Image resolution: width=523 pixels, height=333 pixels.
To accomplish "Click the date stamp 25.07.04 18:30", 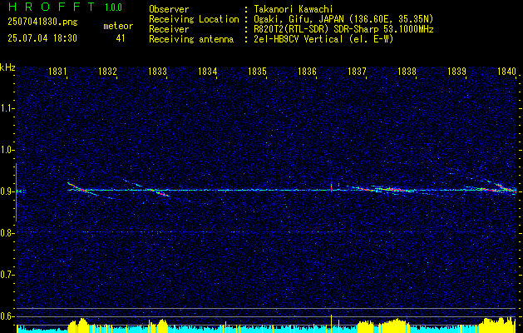I will click(x=42, y=38).
